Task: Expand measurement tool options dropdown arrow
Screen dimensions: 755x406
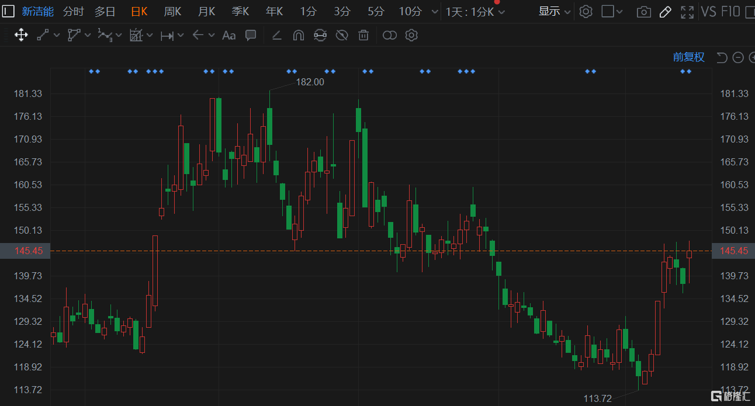Action: [181, 36]
